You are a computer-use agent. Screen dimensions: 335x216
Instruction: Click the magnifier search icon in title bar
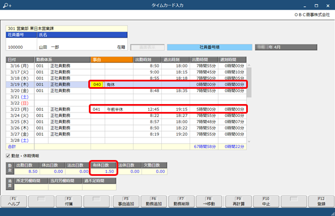pos(7,5)
